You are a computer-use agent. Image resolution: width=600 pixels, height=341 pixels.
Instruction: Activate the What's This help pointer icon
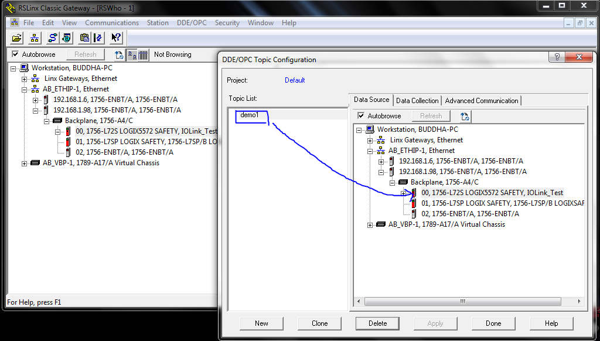pyautogui.click(x=116, y=38)
